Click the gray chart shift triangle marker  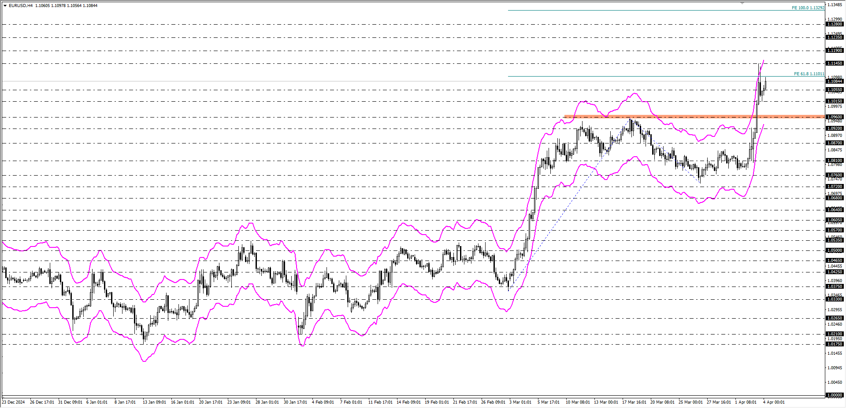tap(742, 3)
